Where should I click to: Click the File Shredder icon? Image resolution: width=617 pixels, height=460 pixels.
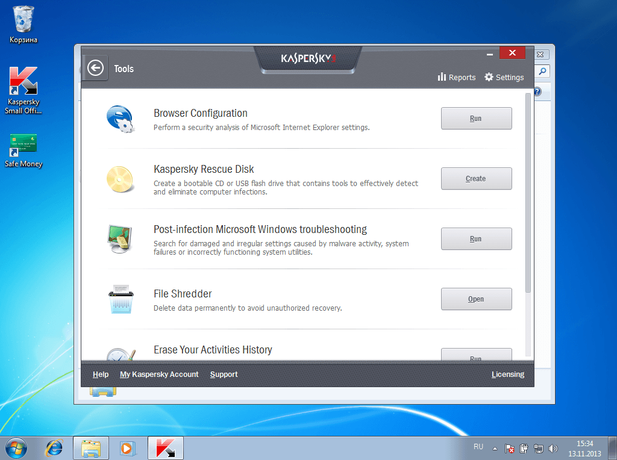(x=121, y=300)
